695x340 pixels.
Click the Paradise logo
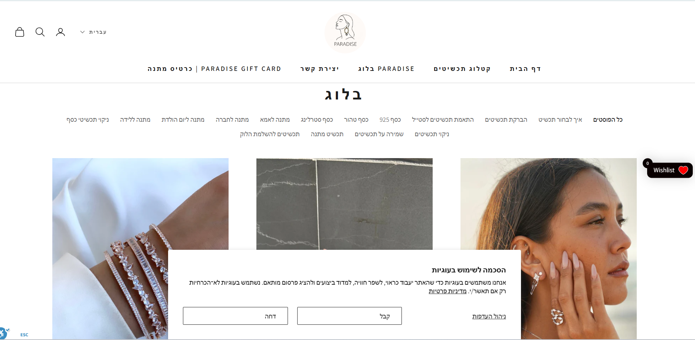pyautogui.click(x=345, y=33)
